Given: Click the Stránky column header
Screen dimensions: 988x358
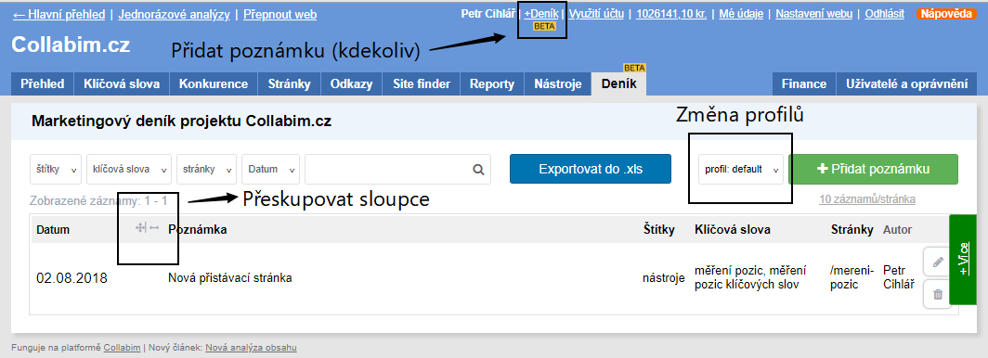Looking at the screenshot, I should pos(851,230).
